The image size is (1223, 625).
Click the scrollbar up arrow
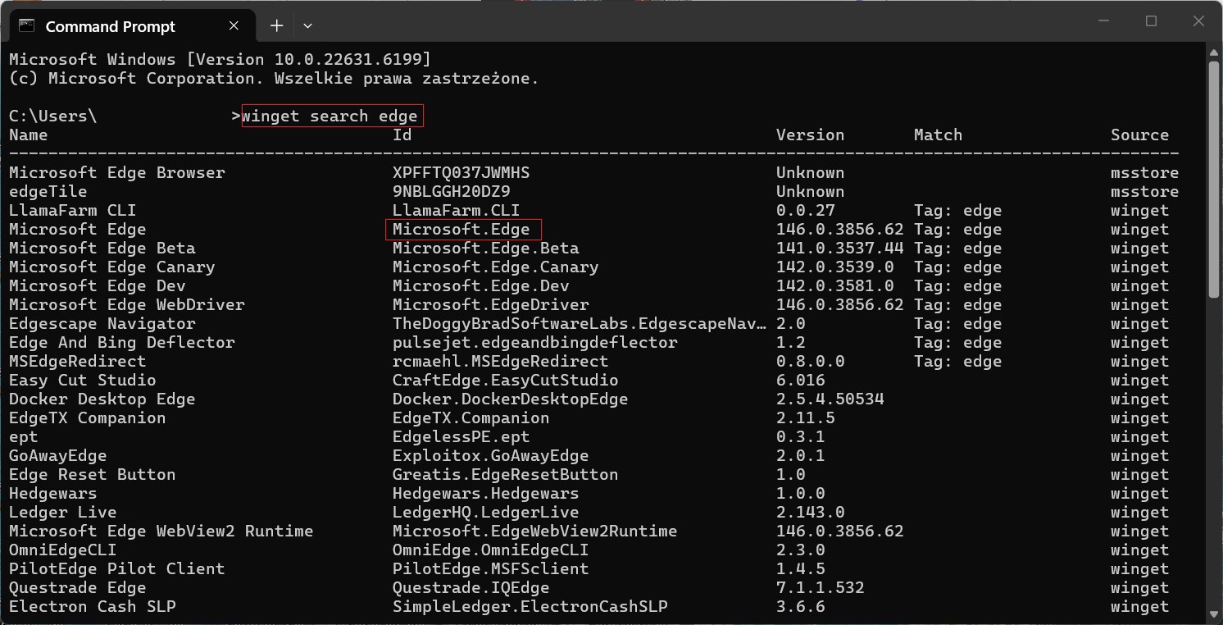1214,51
